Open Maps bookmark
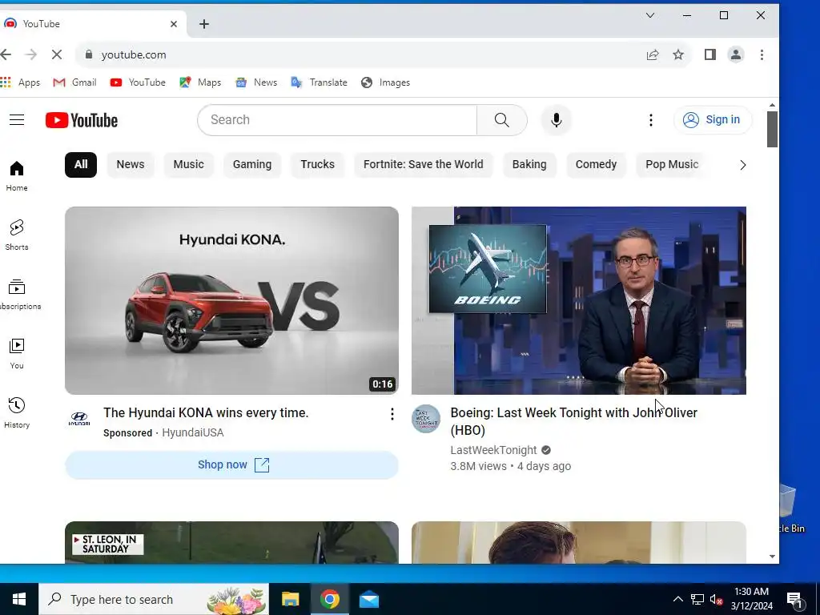 pyautogui.click(x=200, y=82)
